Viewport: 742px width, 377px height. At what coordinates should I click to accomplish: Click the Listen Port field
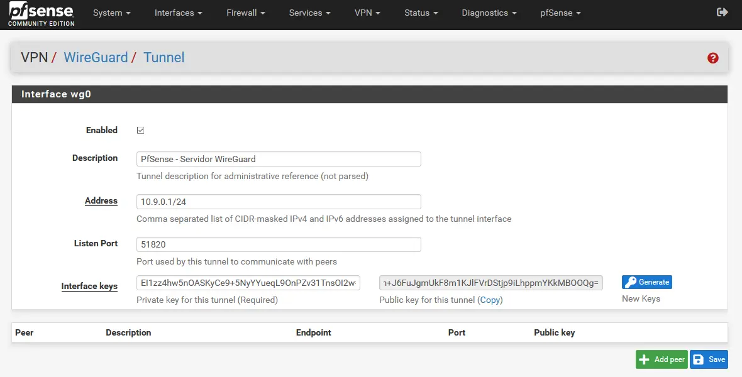pos(279,244)
